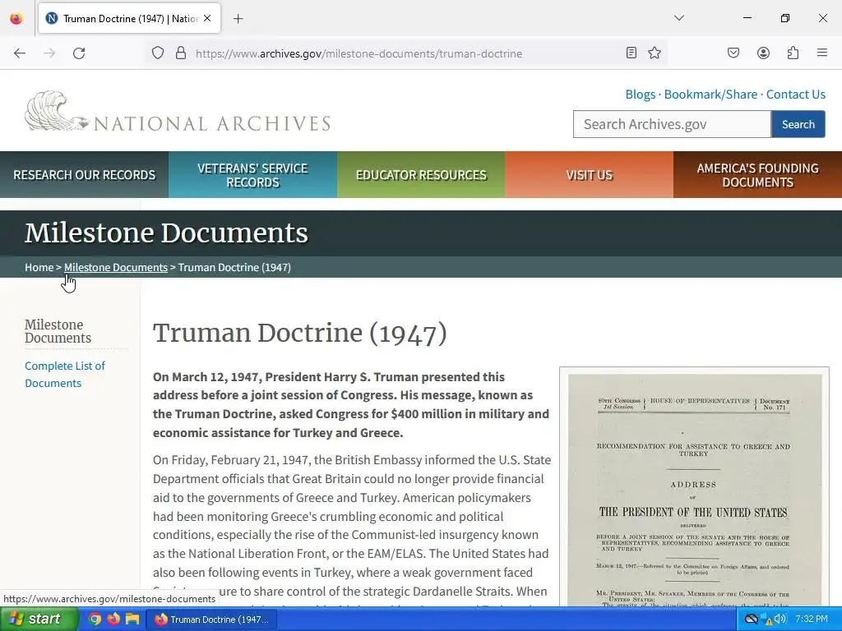Open the Contact Us link
Viewport: 842px width, 631px height.
coord(795,94)
